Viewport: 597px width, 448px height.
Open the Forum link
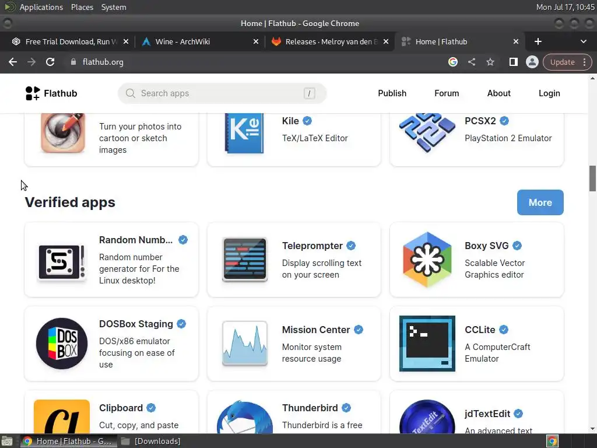coord(447,93)
